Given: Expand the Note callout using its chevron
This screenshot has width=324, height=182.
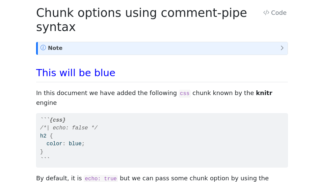Looking at the screenshot, I should point(282,48).
